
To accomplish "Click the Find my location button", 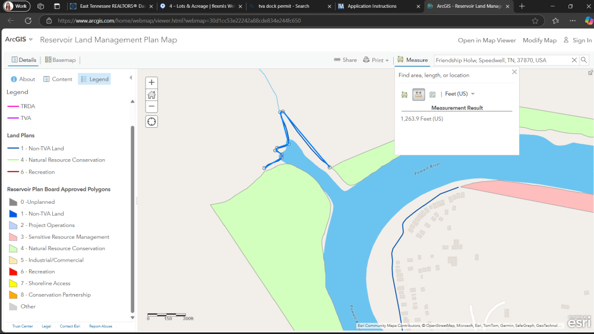I will [x=152, y=122].
